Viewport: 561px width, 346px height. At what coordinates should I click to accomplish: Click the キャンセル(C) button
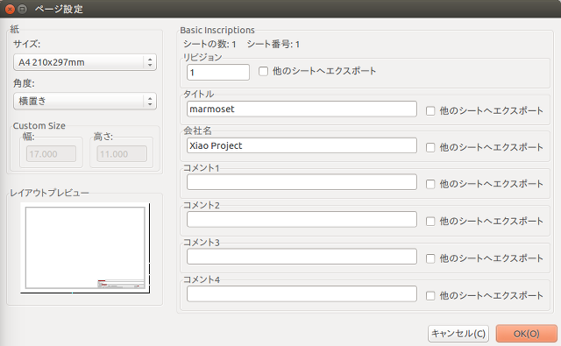458,334
